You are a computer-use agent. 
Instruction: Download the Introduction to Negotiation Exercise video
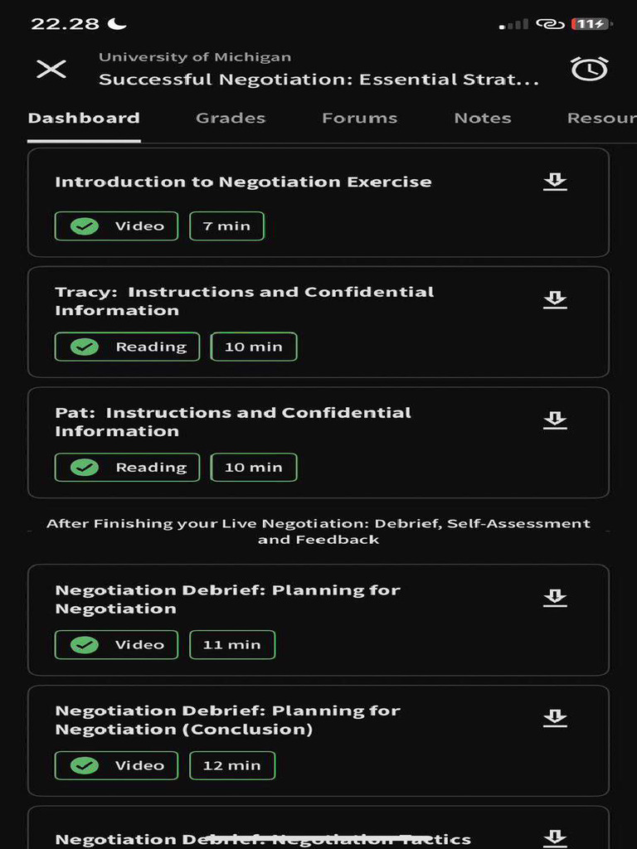[x=555, y=182]
